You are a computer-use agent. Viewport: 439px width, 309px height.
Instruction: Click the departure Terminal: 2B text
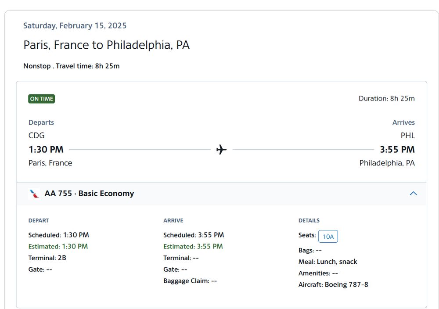47,258
